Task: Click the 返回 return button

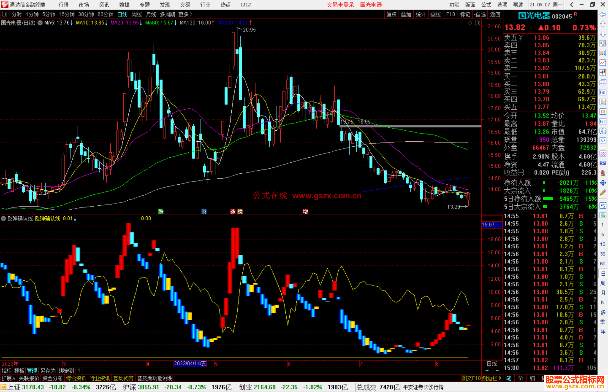Action: (x=495, y=14)
